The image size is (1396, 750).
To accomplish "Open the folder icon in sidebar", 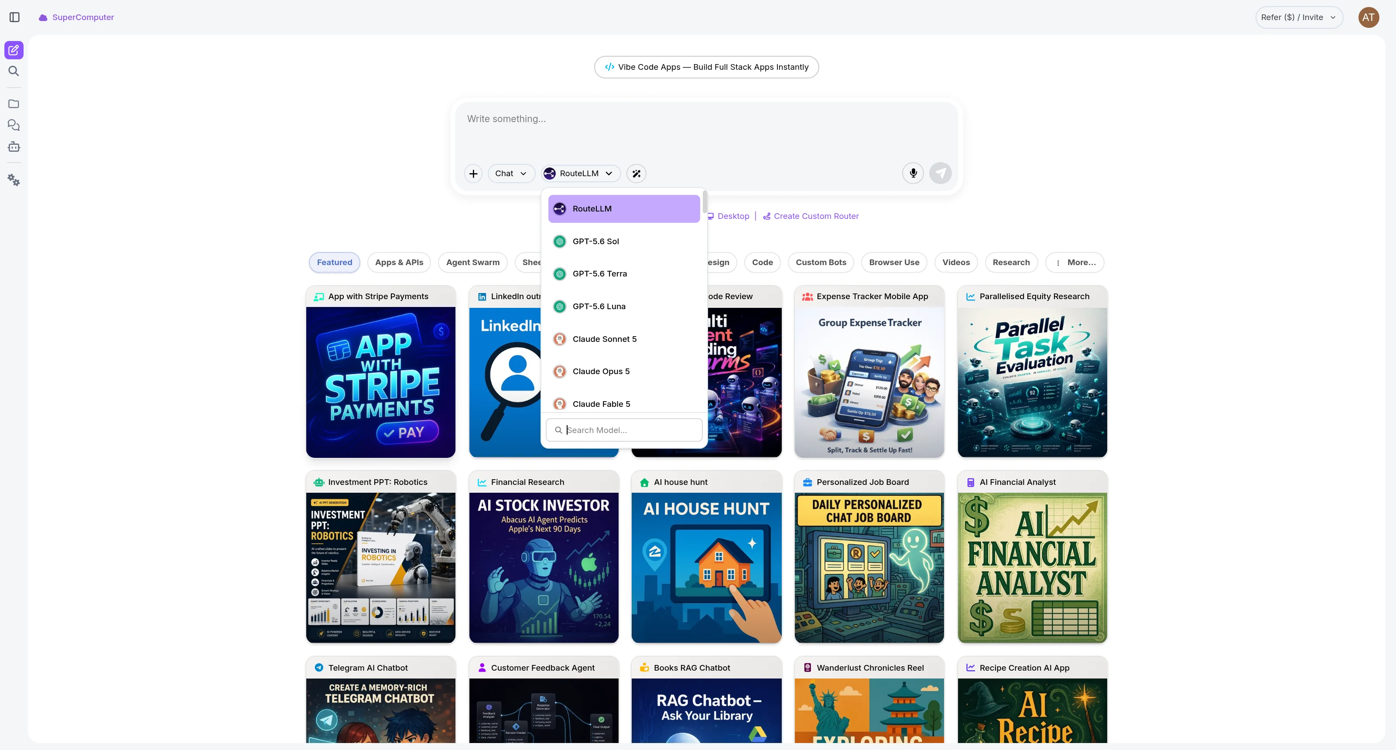I will pyautogui.click(x=14, y=104).
